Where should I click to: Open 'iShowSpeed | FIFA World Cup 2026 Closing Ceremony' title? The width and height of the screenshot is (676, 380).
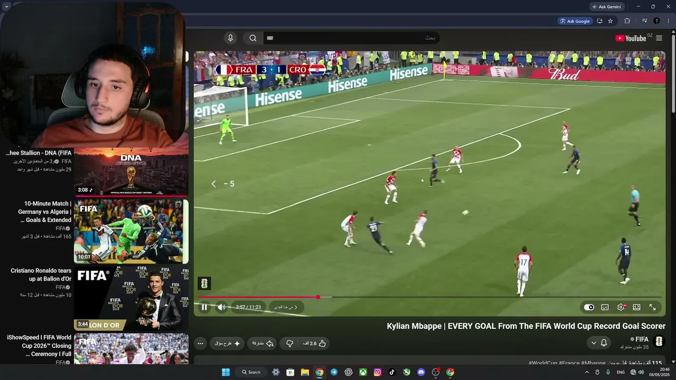pos(40,346)
